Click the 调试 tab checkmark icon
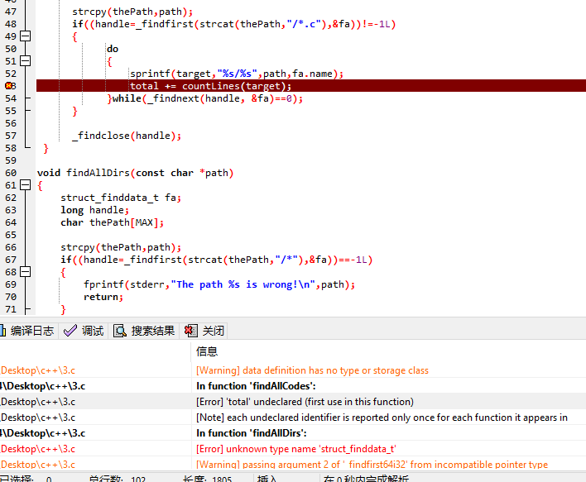The height and width of the screenshot is (482, 586). (x=71, y=331)
